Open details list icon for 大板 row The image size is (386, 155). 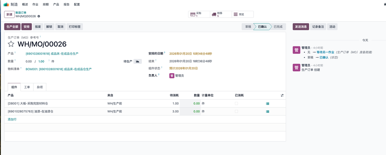click(x=267, y=103)
